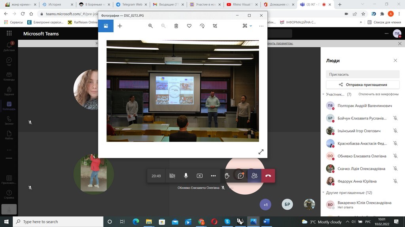Open more actions in meeting toolbar

(x=213, y=176)
